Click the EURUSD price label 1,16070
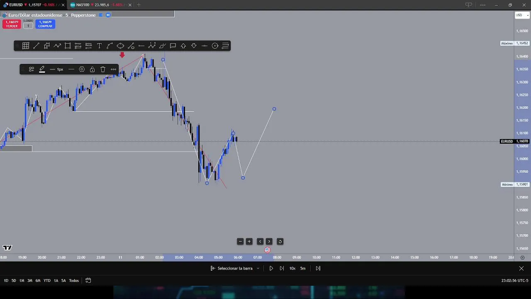The width and height of the screenshot is (531, 299). (514, 141)
